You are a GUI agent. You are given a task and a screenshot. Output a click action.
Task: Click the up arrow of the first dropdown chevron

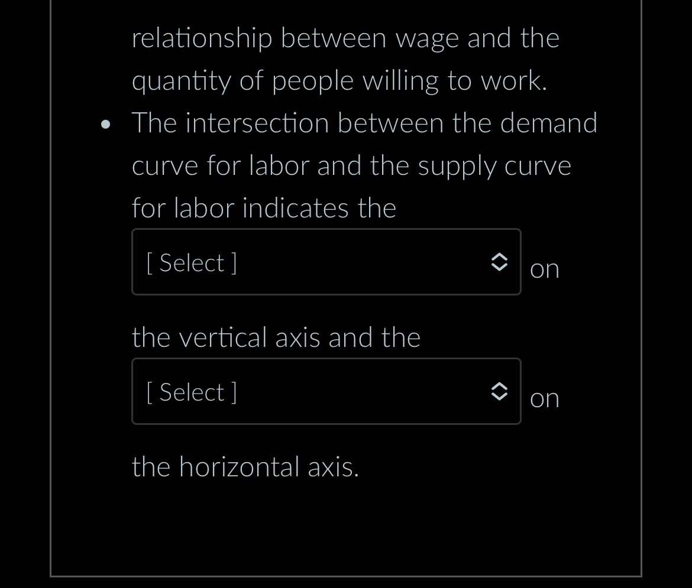click(500, 256)
